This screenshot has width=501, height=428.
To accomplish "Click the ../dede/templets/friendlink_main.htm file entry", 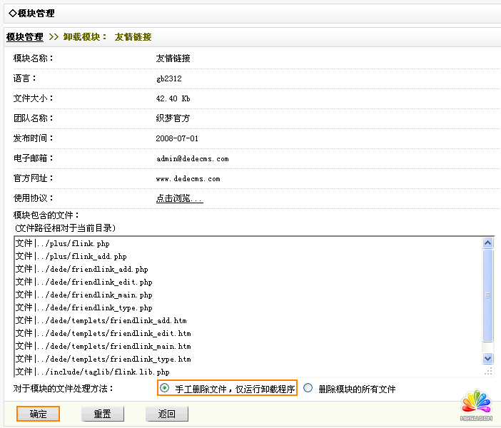I will (103, 347).
